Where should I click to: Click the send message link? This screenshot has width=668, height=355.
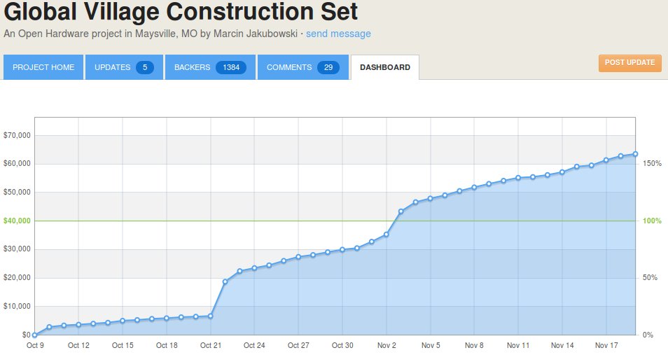click(338, 34)
